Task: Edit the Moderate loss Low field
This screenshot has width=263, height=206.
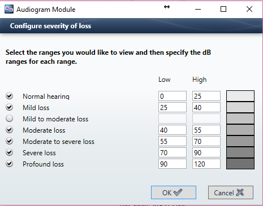Action: pyautogui.click(x=173, y=130)
